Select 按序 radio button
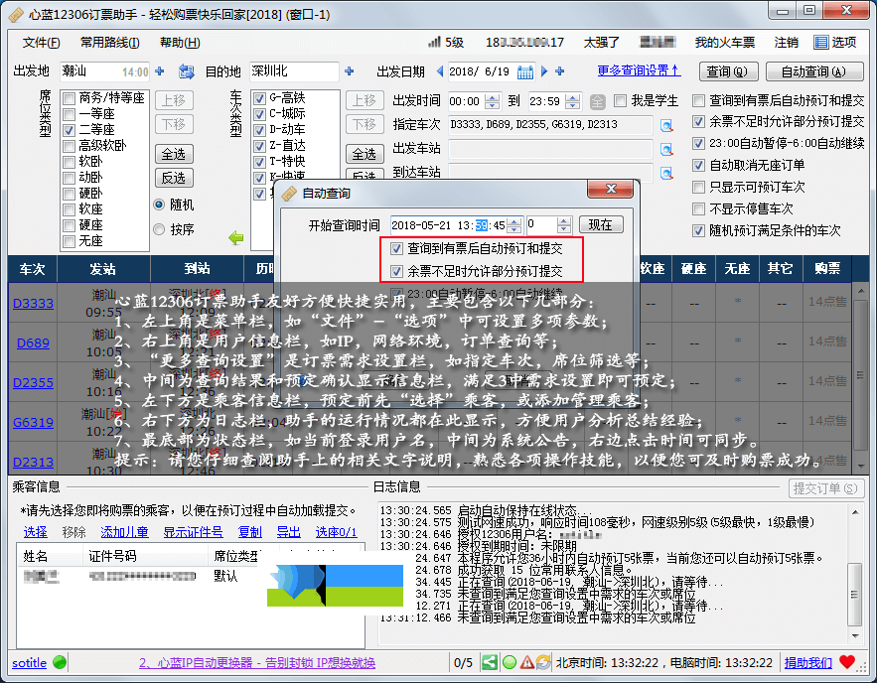Viewport: 877px width, 683px height. point(159,229)
